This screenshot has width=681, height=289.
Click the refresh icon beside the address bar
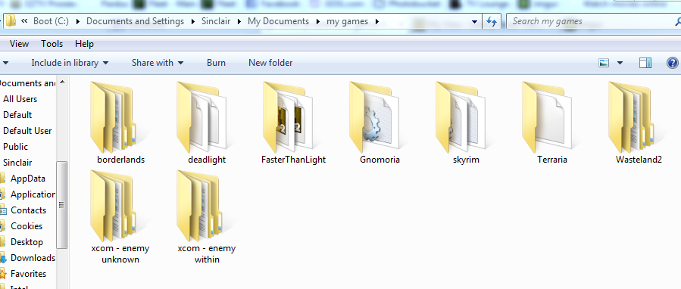tap(491, 21)
